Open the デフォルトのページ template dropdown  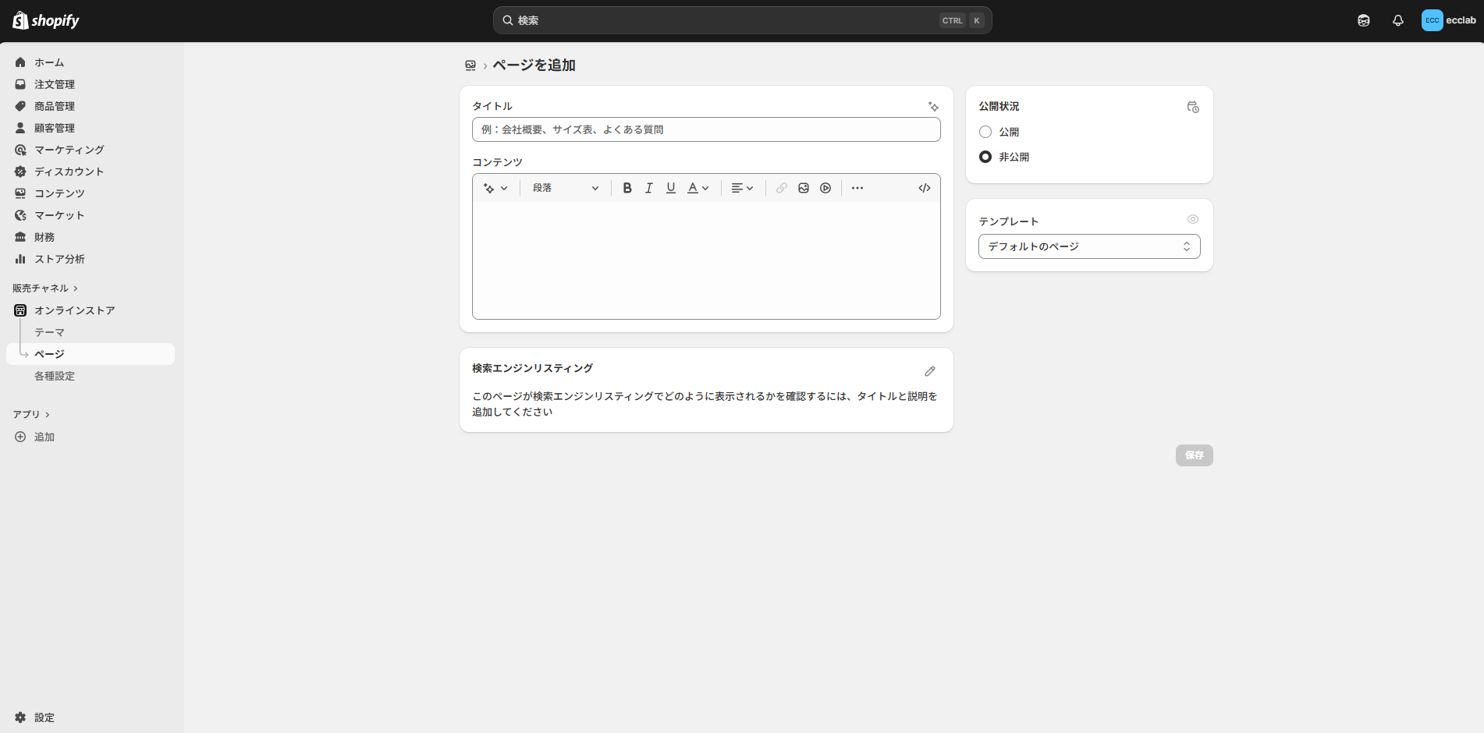(1088, 246)
